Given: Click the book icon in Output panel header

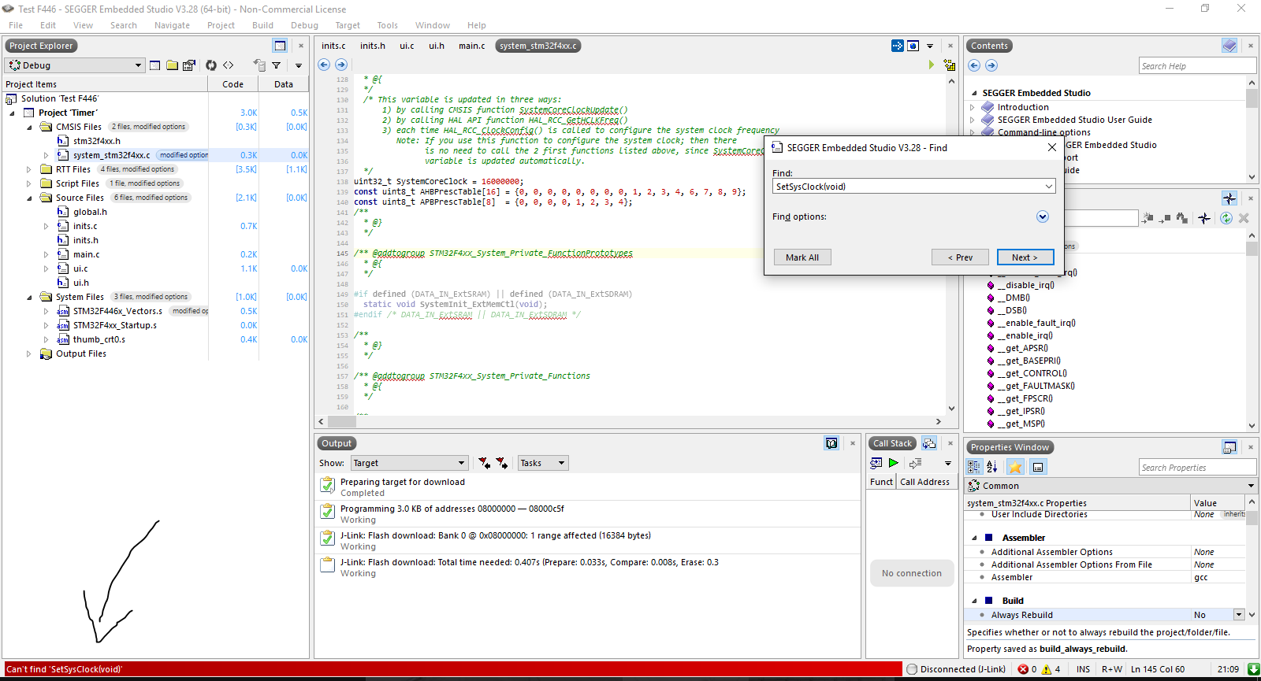Looking at the screenshot, I should click(x=831, y=443).
